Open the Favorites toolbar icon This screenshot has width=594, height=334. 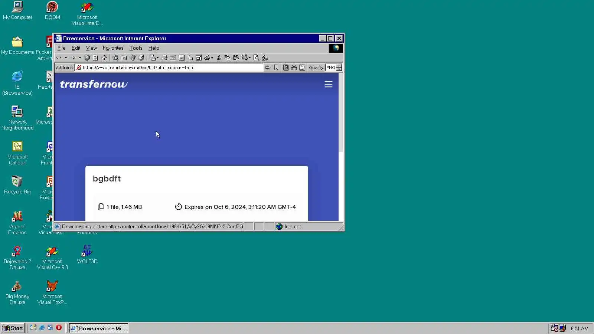click(x=124, y=58)
